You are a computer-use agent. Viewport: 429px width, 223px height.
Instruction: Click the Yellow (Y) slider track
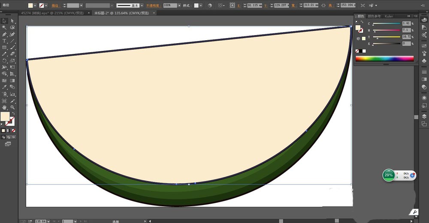tap(387, 37)
